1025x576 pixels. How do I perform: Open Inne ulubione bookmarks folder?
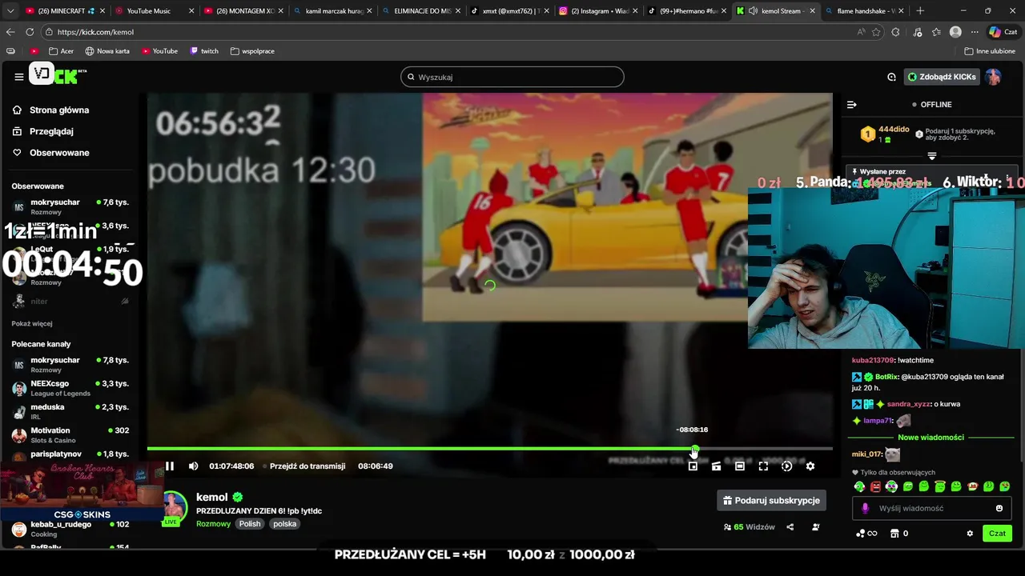click(990, 51)
